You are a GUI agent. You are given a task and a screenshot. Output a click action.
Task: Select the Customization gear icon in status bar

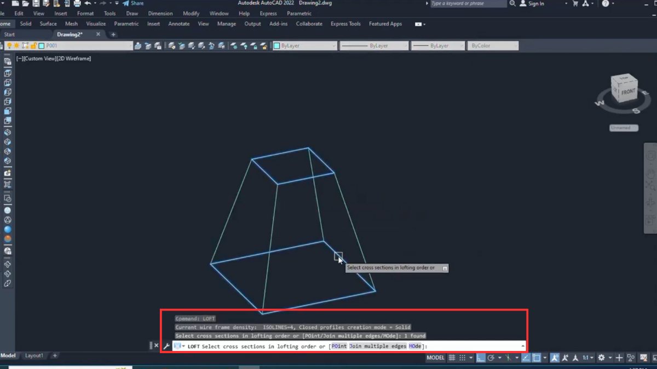602,358
